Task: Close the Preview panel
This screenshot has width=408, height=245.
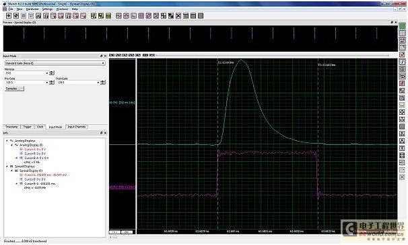Action: click(396, 22)
